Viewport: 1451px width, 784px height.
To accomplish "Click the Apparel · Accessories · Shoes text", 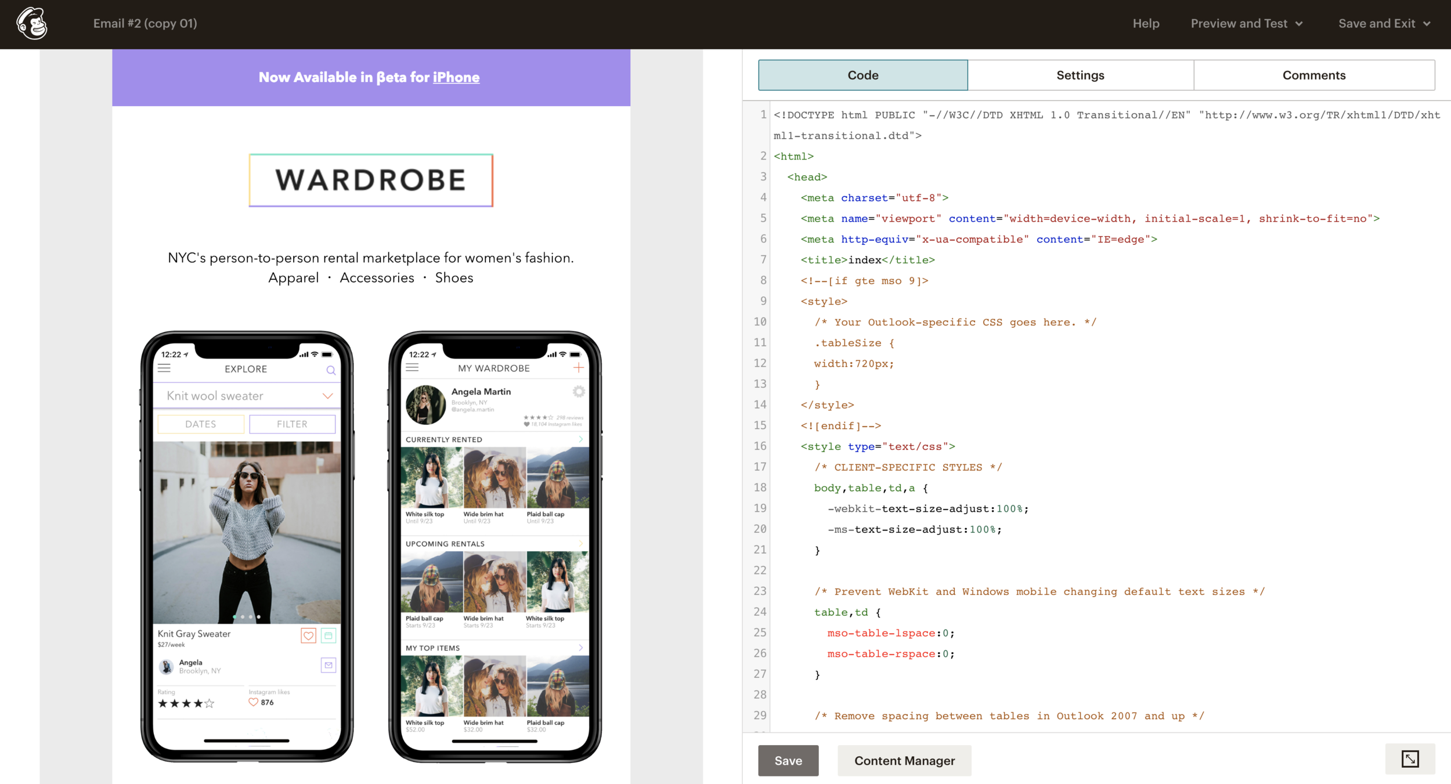I will pos(371,278).
